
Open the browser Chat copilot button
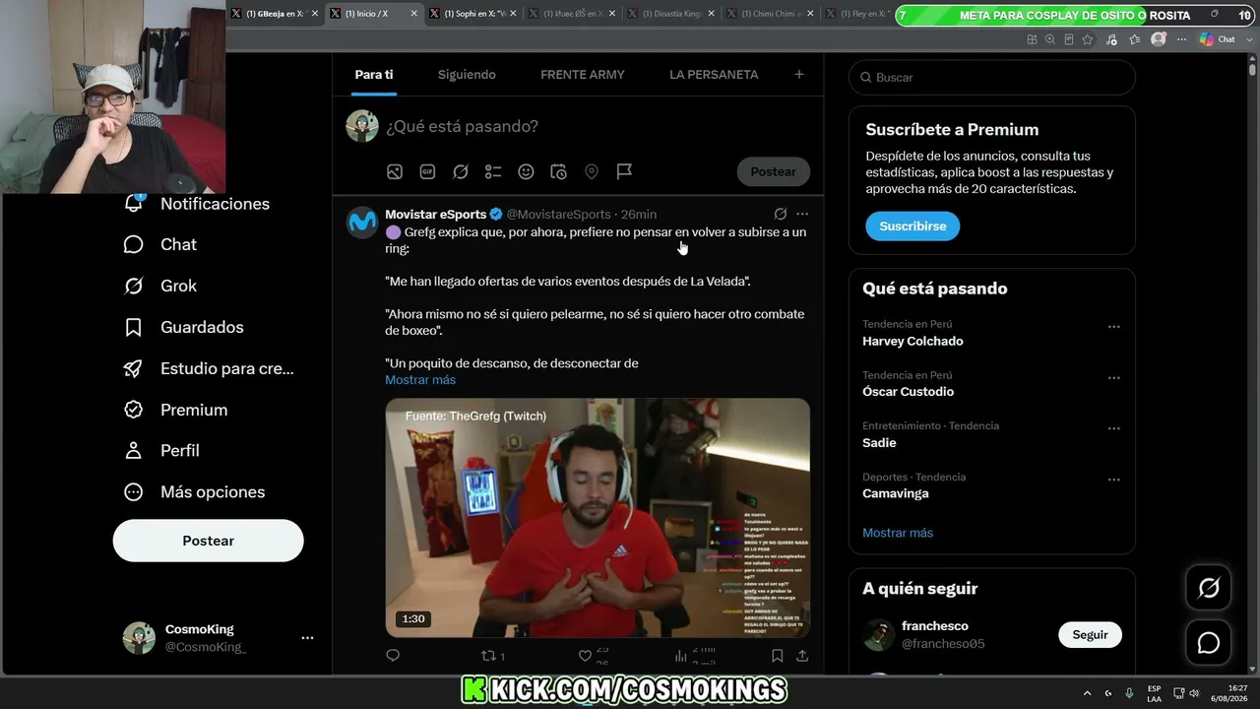1219,39
